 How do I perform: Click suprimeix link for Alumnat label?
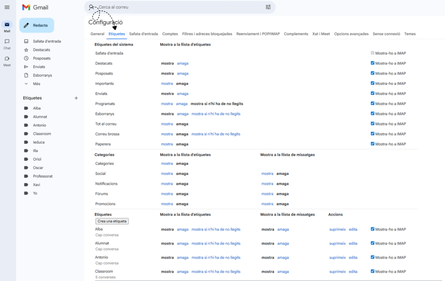coord(337,244)
